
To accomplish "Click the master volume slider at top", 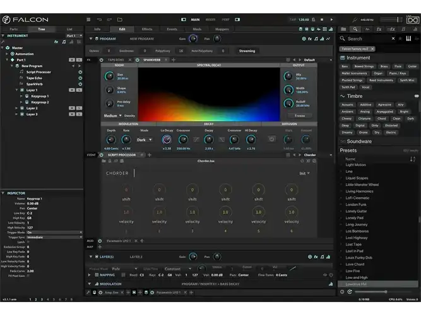I will point(391,20).
